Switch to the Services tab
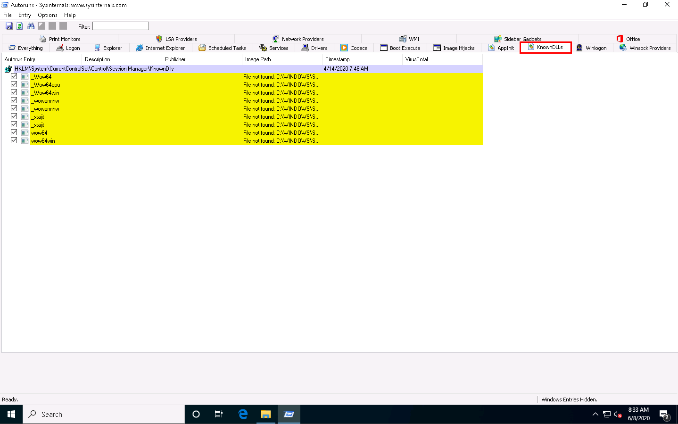 273,48
